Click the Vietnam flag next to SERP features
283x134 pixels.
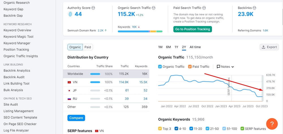[x=97, y=131]
